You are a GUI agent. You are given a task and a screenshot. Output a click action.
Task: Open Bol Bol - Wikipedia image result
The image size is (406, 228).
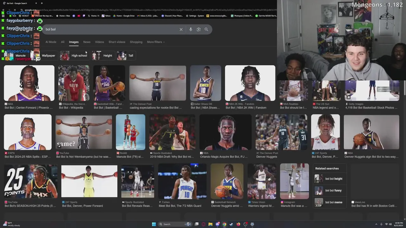click(x=74, y=83)
